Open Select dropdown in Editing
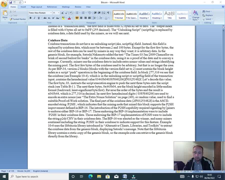Image resolution: width=225 pixels, height=180 pixels. (x=208, y=19)
